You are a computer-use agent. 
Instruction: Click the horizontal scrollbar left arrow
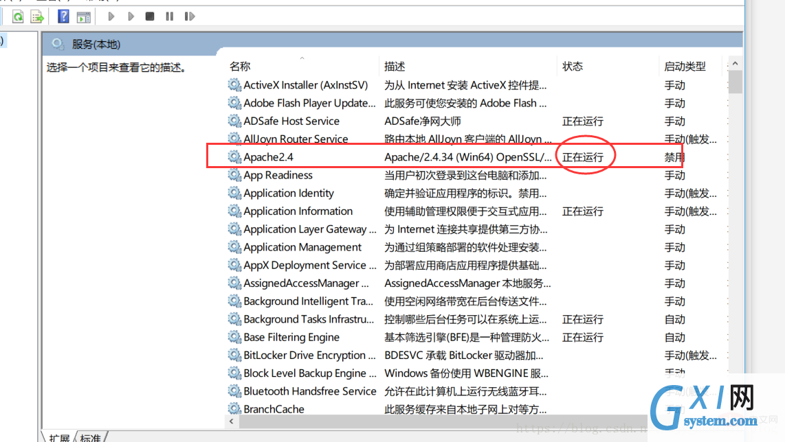click(231, 421)
